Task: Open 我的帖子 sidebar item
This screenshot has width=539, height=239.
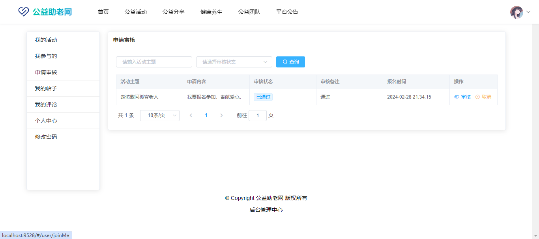Action: (x=46, y=89)
